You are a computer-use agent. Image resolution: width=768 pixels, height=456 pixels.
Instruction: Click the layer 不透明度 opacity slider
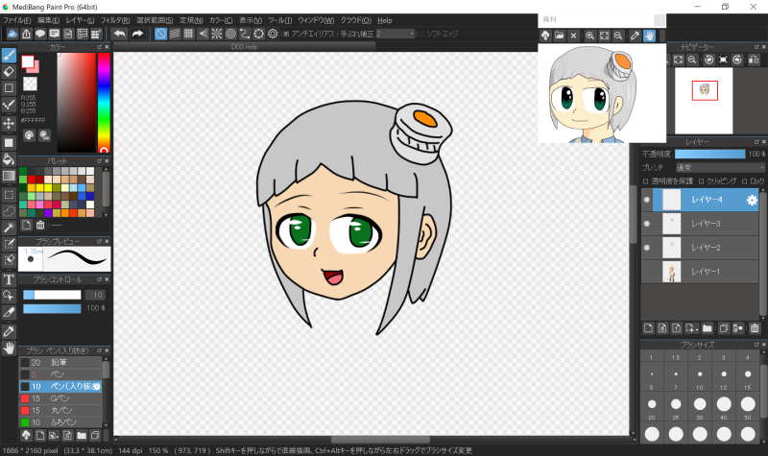pyautogui.click(x=709, y=154)
